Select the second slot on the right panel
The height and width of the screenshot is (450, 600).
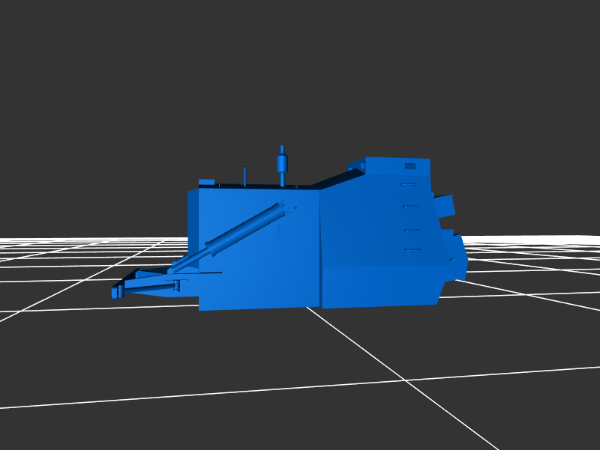[x=410, y=206]
